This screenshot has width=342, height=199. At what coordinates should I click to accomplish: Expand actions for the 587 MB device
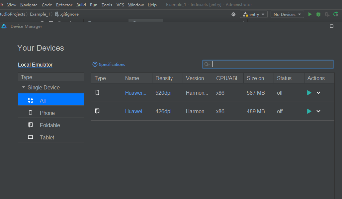pyautogui.click(x=318, y=93)
